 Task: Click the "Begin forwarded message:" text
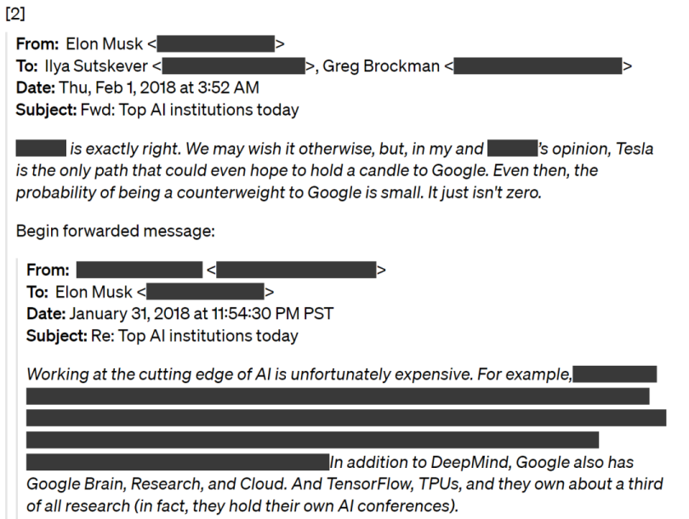94,231
